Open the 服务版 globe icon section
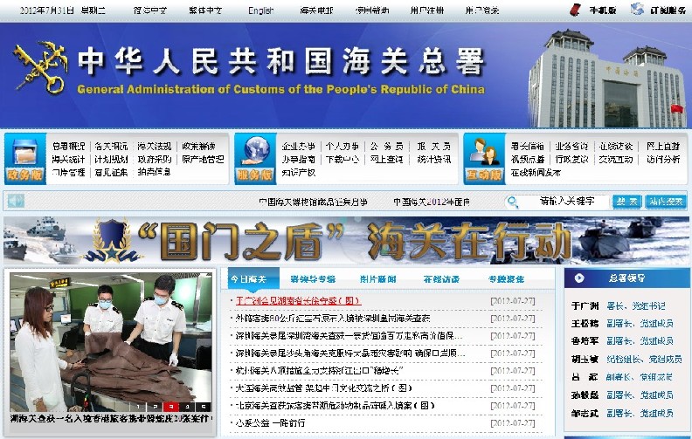 point(255,159)
